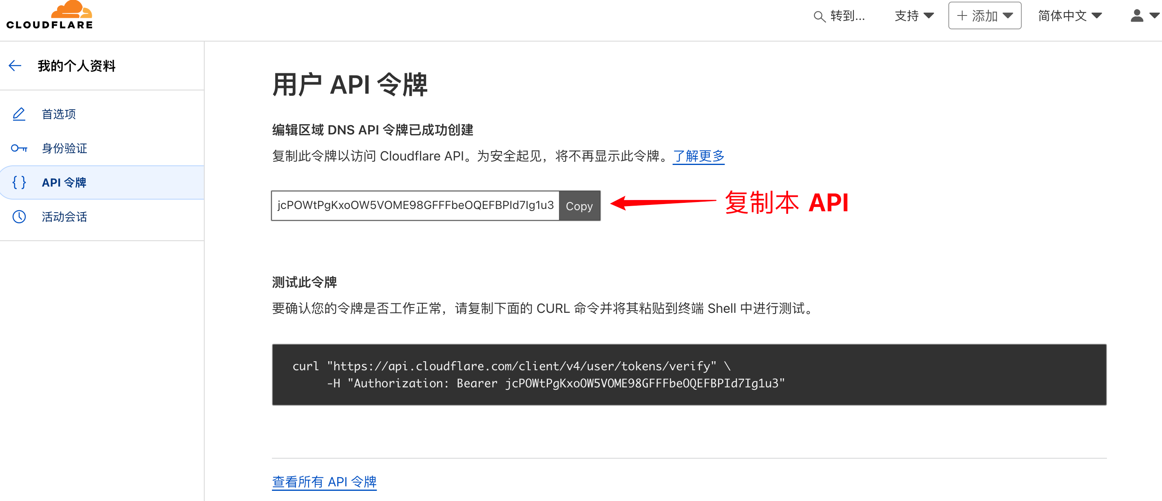1162x501 pixels.
Task: Click the API token text field
Action: click(x=415, y=206)
